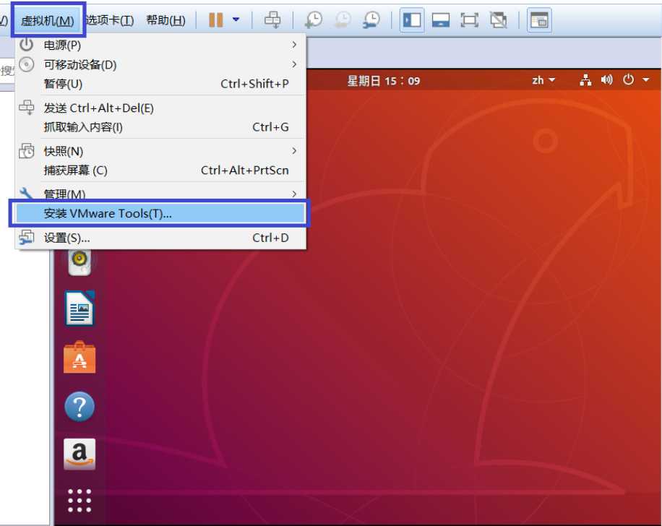The width and height of the screenshot is (662, 526).
Task: Click the Ubuntu volume speaker icon
Action: point(606,79)
